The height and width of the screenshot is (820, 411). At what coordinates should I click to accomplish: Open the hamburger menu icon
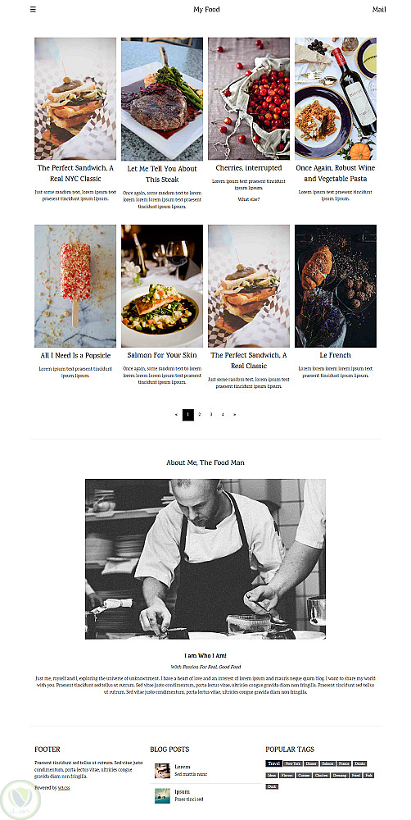click(x=33, y=9)
